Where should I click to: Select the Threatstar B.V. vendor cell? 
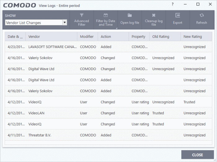(40, 135)
